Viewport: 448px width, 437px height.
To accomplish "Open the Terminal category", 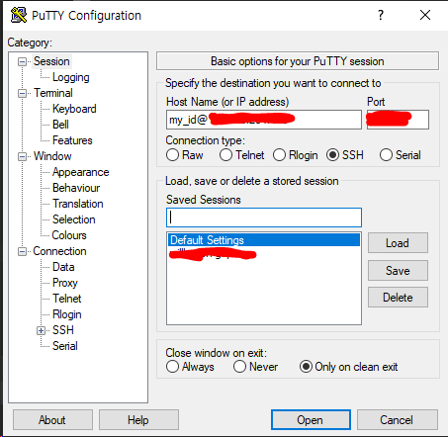I will (x=53, y=93).
